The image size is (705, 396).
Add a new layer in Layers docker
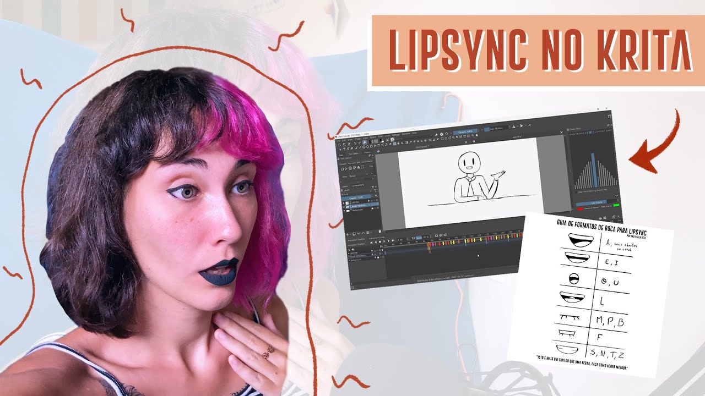348,234
